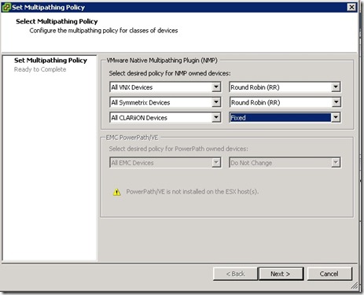364x295 pixels.
Task: Expand the All Symmetrix Devices dropdown arrow
Action: [x=216, y=102]
